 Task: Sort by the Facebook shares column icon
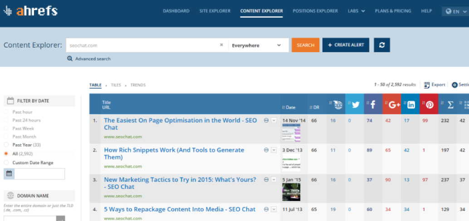point(373,104)
